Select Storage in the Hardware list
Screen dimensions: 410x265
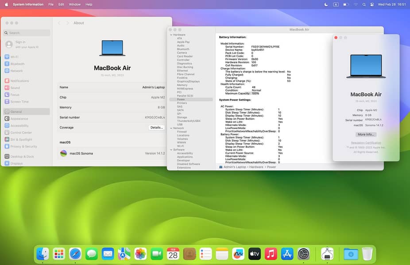coord(182,117)
